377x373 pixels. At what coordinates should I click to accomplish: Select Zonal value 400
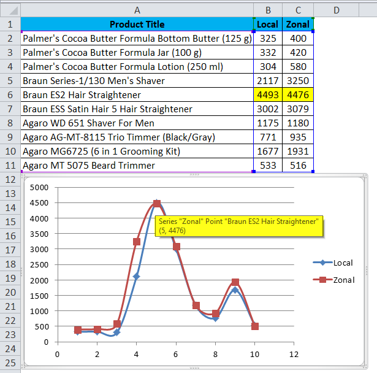298,39
